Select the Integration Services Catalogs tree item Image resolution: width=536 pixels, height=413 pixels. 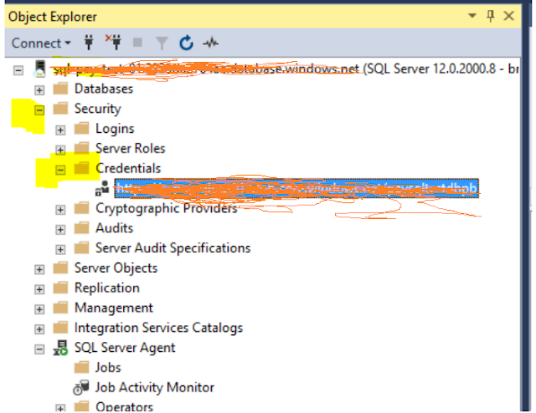[158, 328]
